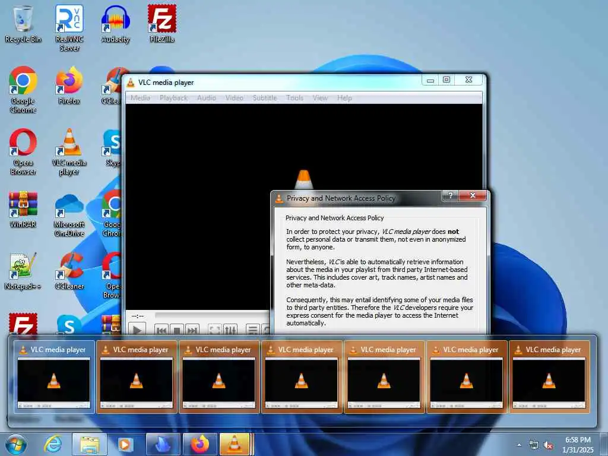Open the Media menu in VLC

coord(140,98)
